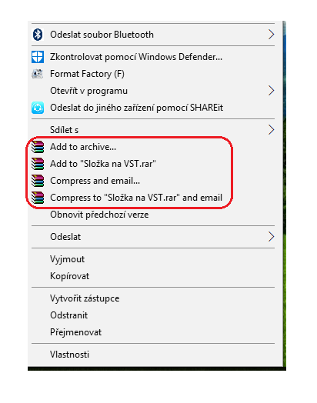The image size is (317, 403).
Task: Click the SHAREit icon
Action: click(38, 108)
